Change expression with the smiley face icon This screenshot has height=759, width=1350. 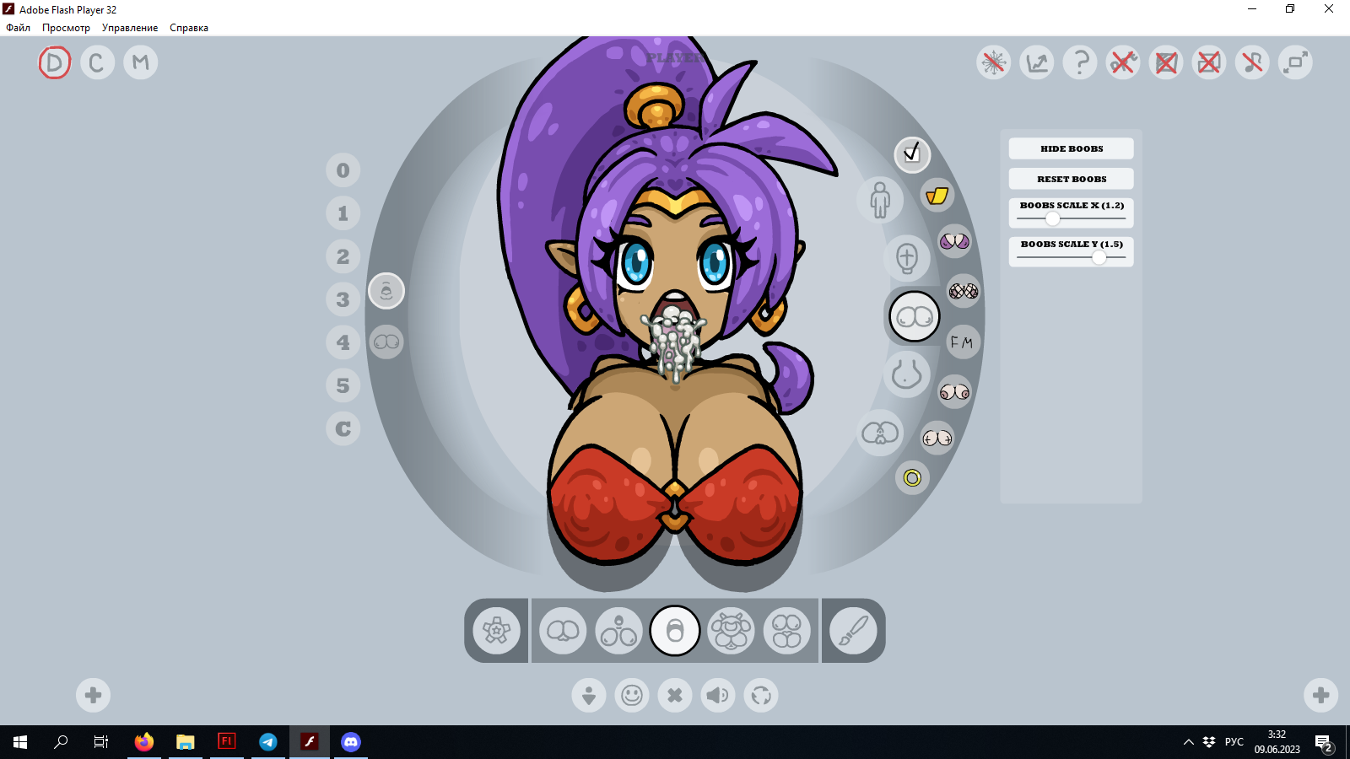[632, 695]
